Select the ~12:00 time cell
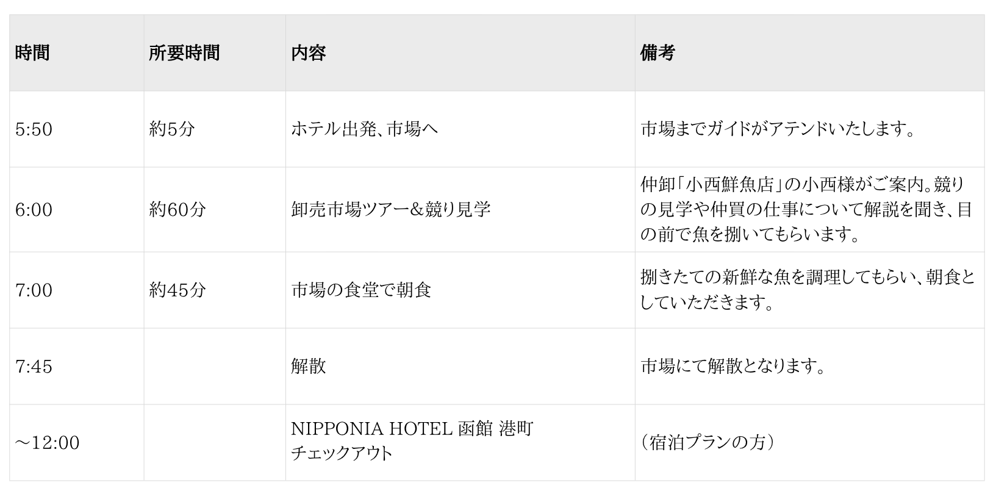The height and width of the screenshot is (488, 996). pyautogui.click(x=48, y=443)
